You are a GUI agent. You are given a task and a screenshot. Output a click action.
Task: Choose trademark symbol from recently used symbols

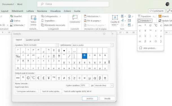click(x=54, y=78)
